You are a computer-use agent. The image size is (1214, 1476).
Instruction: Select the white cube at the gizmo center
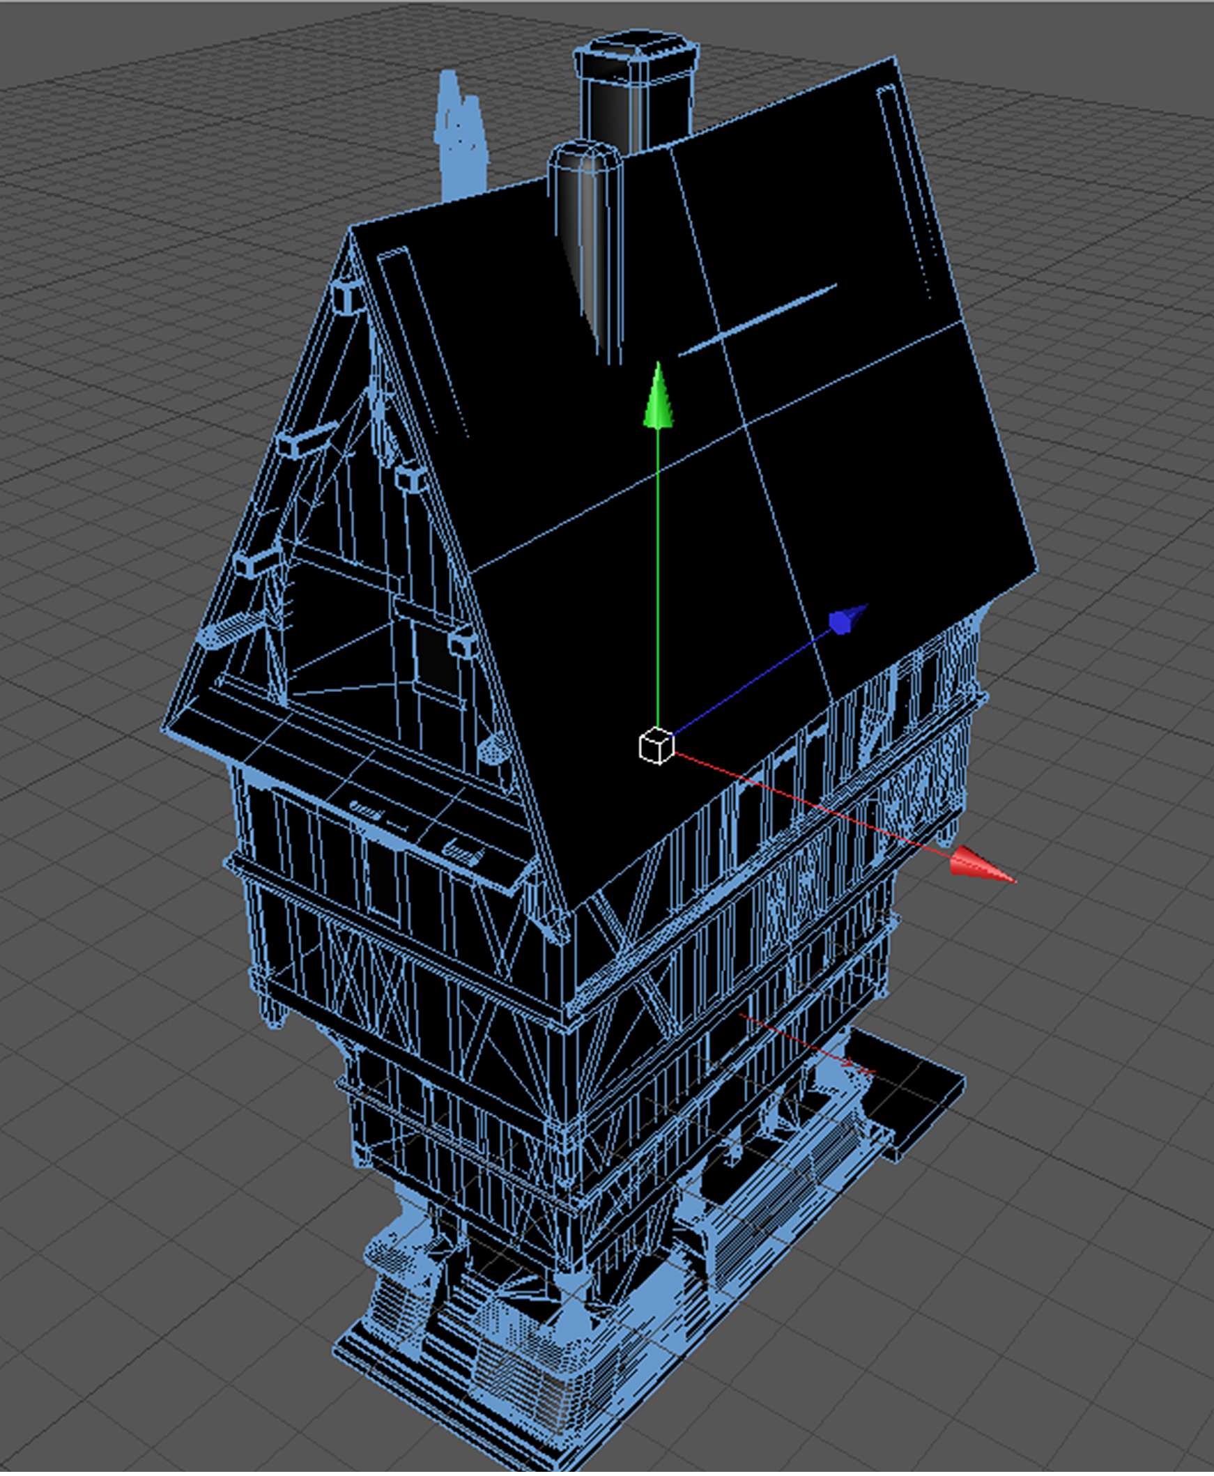pyautogui.click(x=656, y=746)
